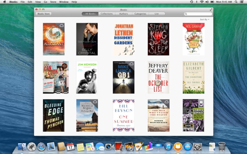This screenshot has width=247, height=154.
Task: Select the Categories view tab
Action: tap(140, 14)
